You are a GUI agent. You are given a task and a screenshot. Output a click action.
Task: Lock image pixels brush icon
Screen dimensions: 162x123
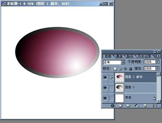[121, 69]
